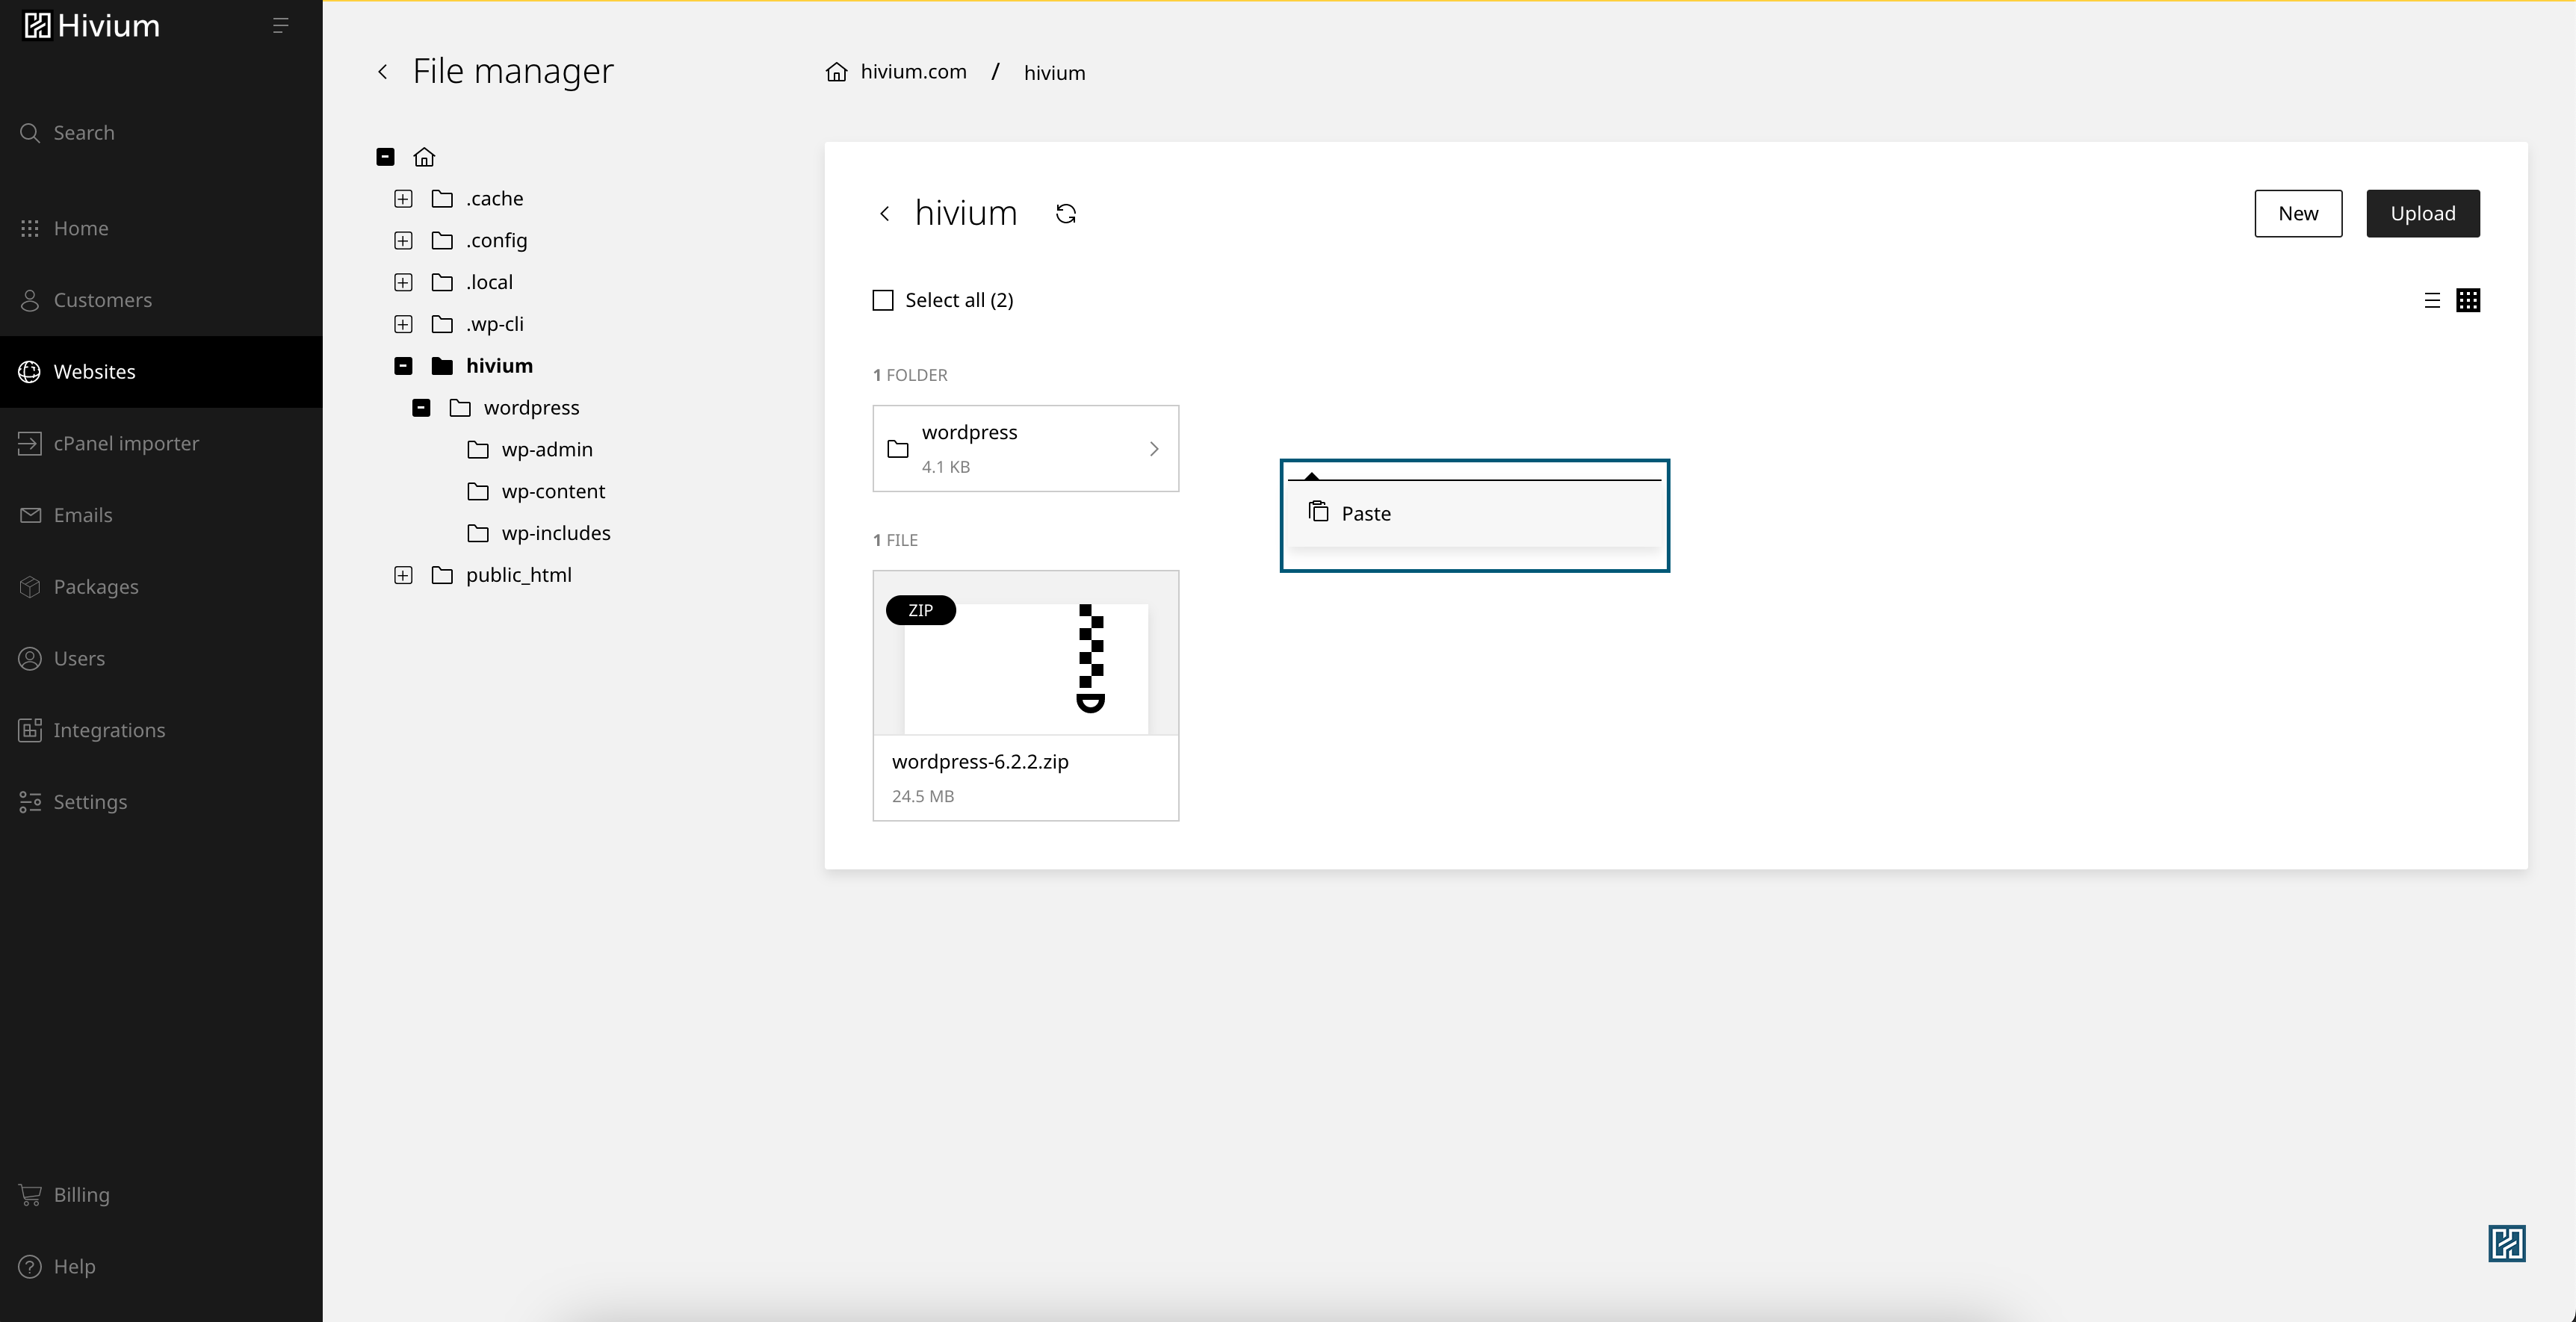
Task: Go back from File manager
Action: 382,71
